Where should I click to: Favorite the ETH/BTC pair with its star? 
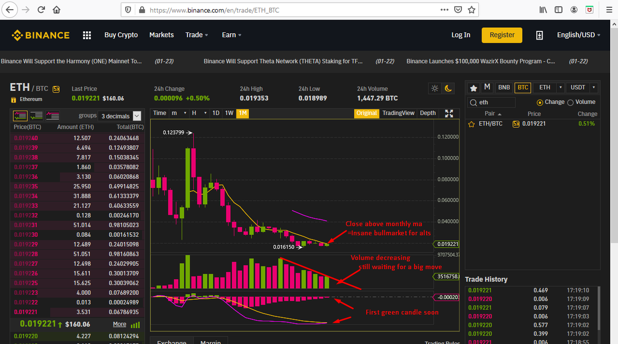(x=471, y=124)
